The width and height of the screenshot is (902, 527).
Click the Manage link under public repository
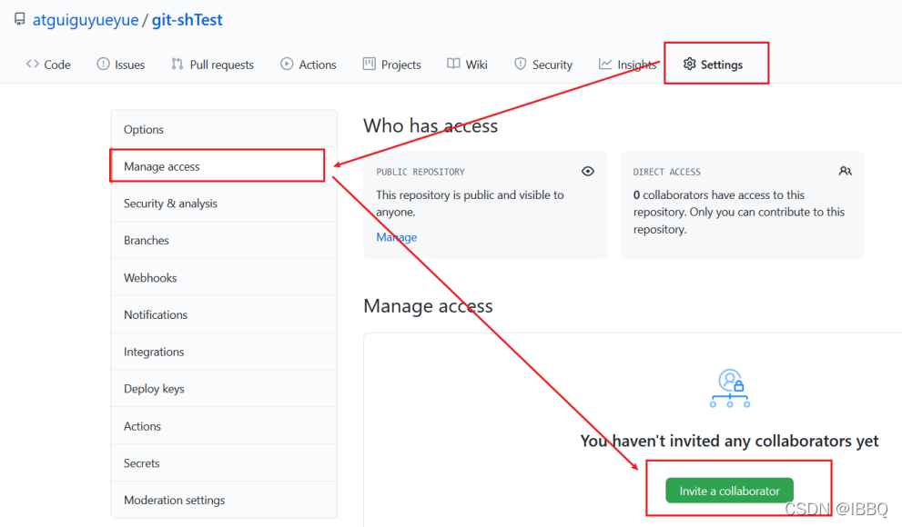pos(396,237)
